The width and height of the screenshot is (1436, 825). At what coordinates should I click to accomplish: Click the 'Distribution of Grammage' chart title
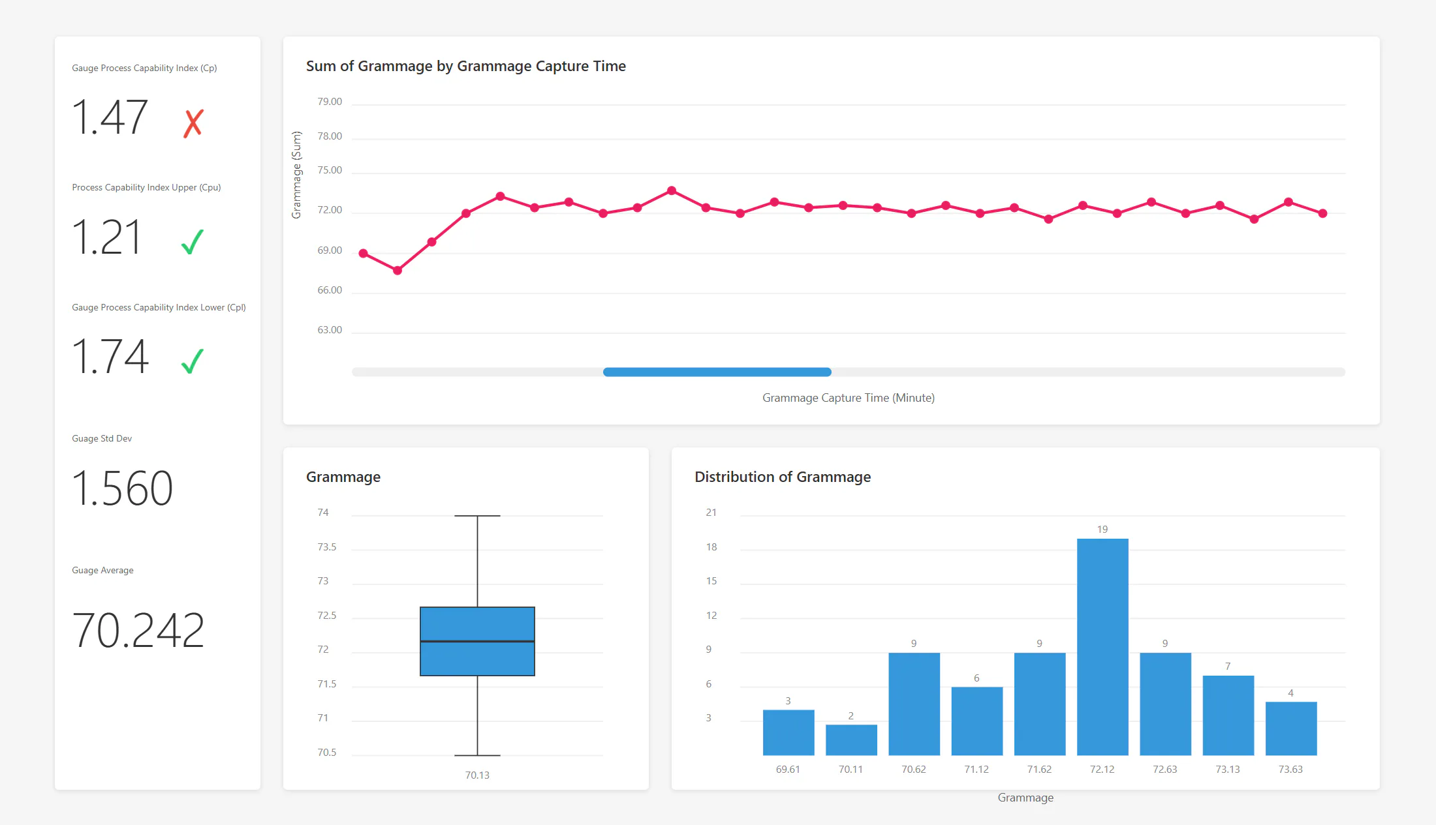[783, 477]
